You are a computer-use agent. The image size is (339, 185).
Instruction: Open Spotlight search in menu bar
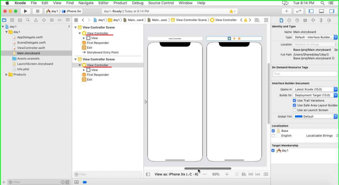(322, 3)
